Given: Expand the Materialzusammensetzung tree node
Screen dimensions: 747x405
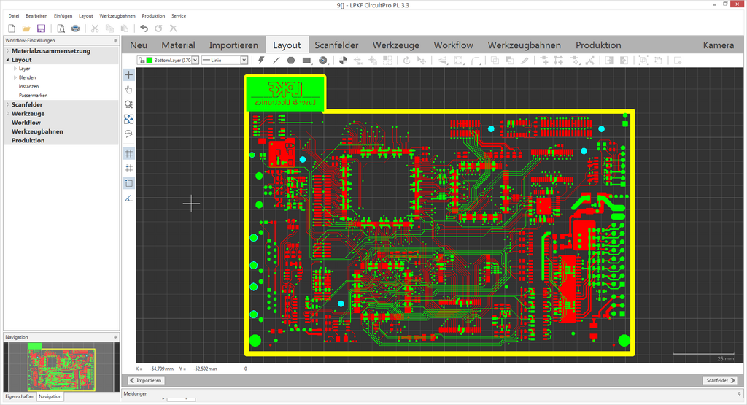Looking at the screenshot, I should click(x=7, y=51).
